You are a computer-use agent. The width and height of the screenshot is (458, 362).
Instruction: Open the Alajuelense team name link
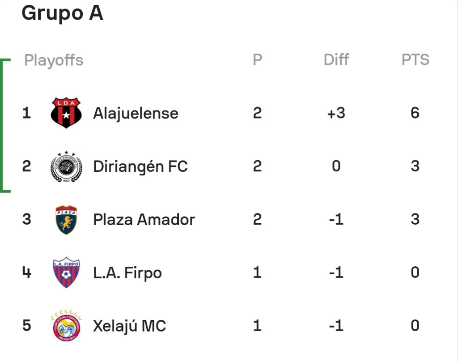136,113
